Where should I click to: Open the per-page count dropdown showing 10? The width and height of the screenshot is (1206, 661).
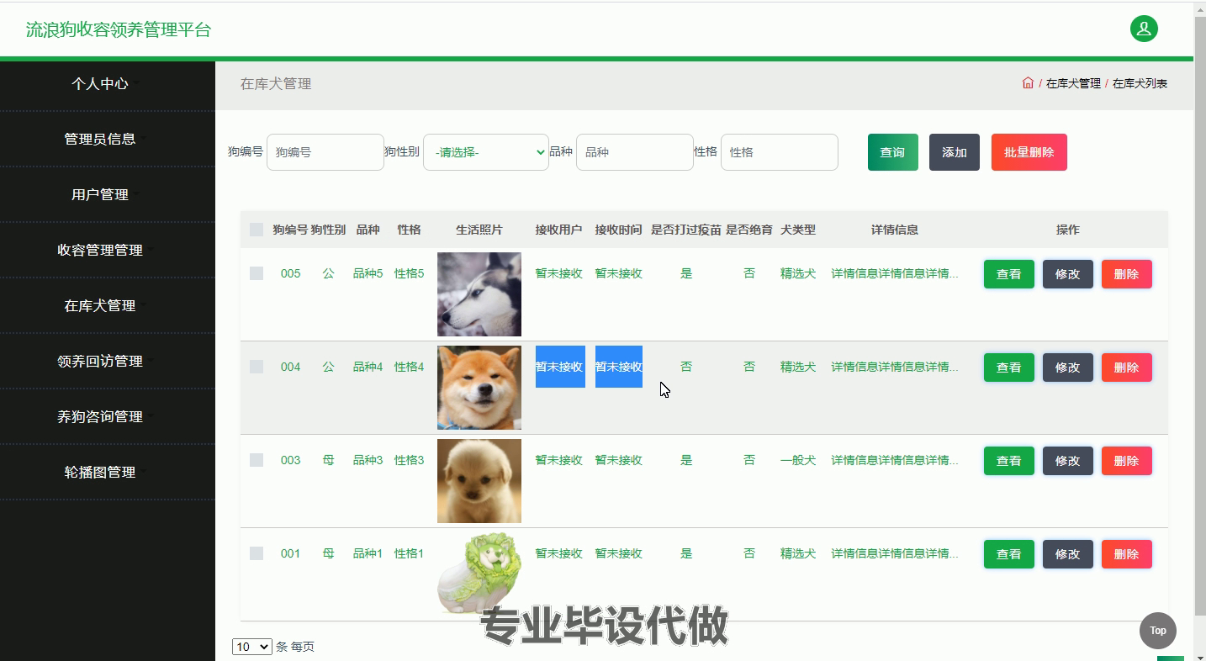[252, 647]
